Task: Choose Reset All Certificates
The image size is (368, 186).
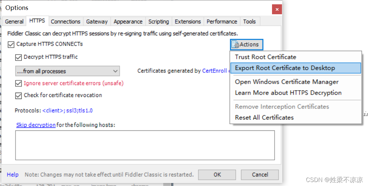Action: [x=296, y=117]
